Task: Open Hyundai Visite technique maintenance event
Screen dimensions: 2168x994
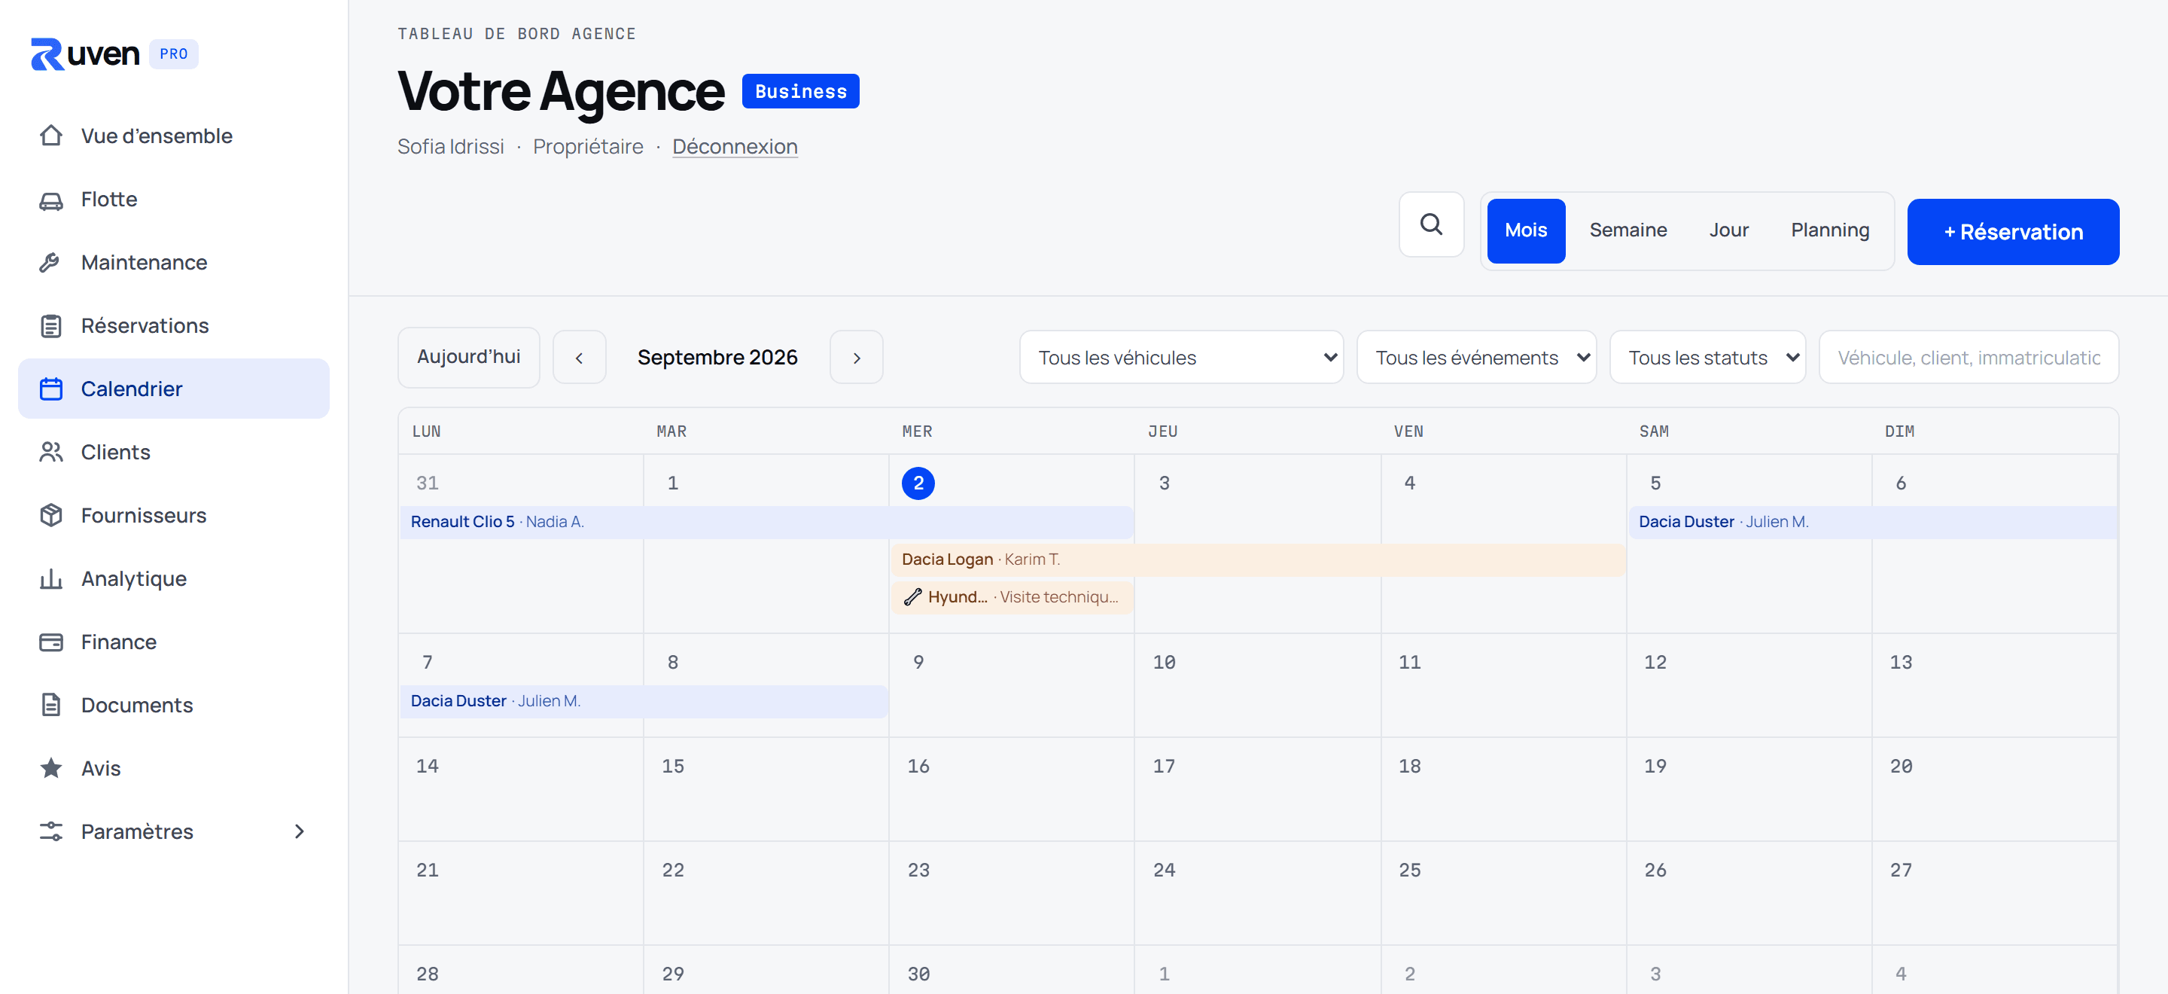Action: click(x=1012, y=598)
